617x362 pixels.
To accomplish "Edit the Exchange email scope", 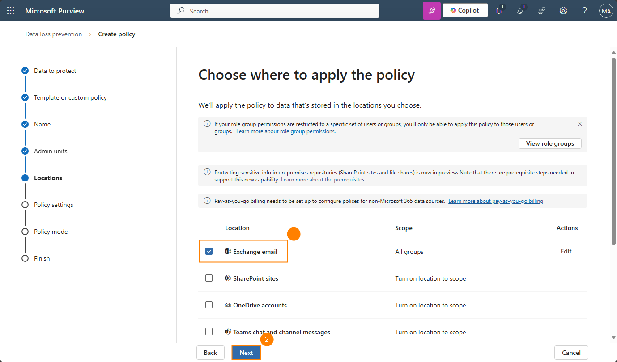I will pos(566,251).
